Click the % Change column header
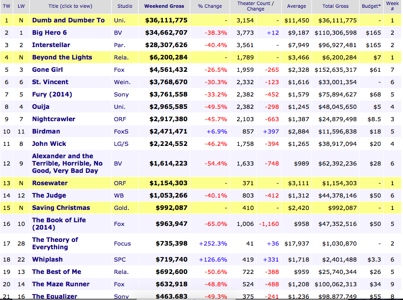403x300 pixels. pyautogui.click(x=210, y=6)
